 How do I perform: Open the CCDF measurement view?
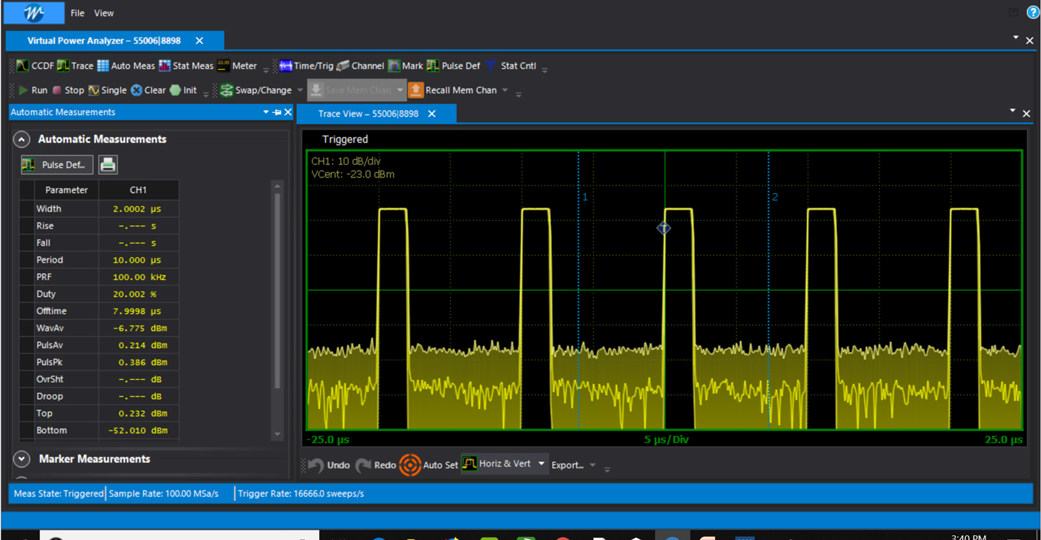33,66
